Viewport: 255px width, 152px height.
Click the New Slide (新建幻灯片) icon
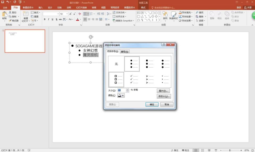tap(25, 16)
